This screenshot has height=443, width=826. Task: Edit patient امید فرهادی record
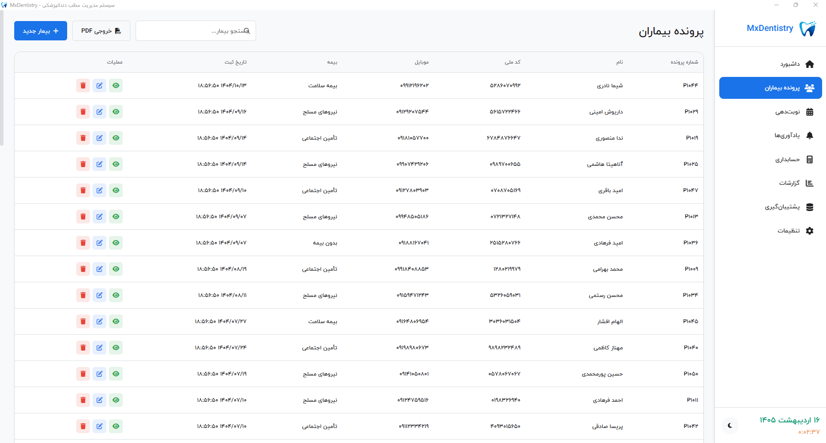coord(99,243)
